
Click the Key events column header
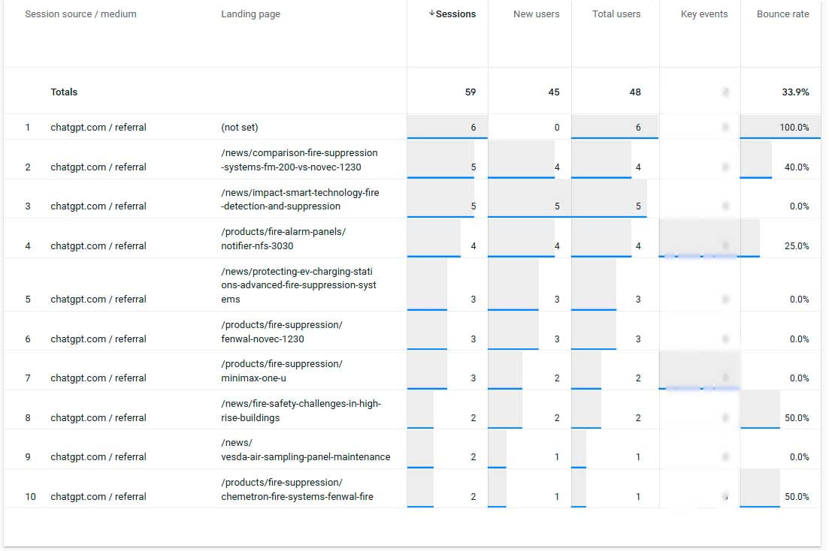(703, 14)
